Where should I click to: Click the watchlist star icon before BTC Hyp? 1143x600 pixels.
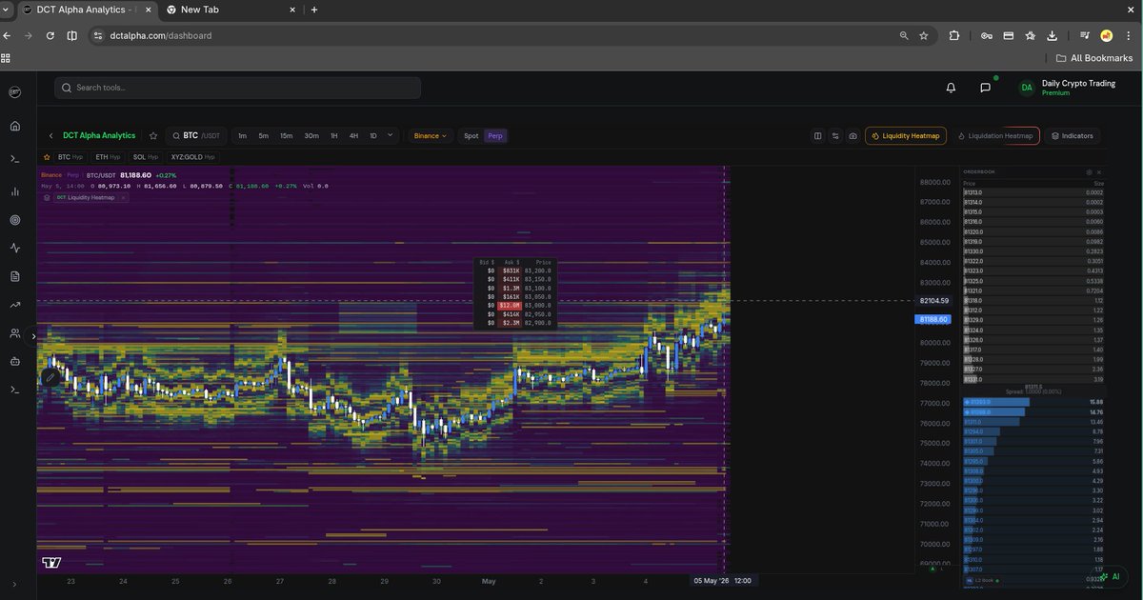coord(47,156)
